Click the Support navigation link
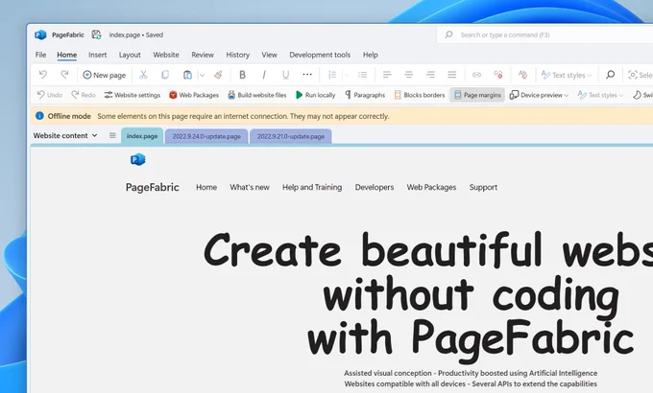653x393 pixels. (483, 187)
